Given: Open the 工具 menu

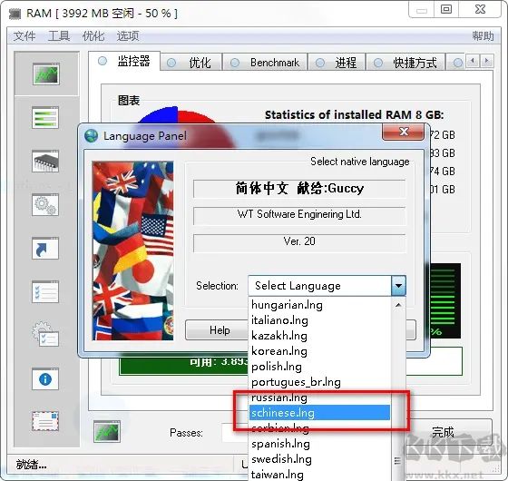Looking at the screenshot, I should [59, 35].
